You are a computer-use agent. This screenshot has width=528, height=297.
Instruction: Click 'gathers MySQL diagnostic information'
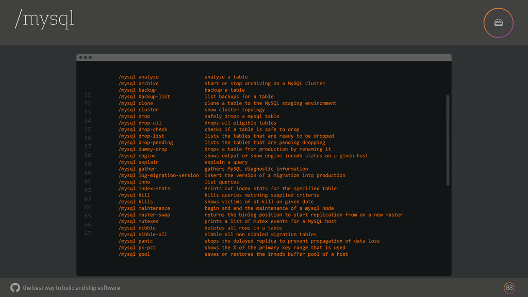point(256,169)
